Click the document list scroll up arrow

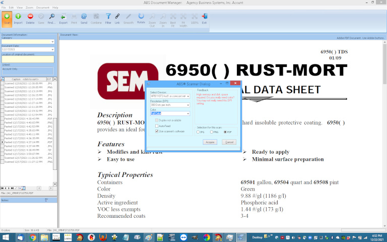point(55,79)
